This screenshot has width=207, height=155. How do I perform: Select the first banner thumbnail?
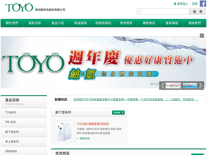173,86
